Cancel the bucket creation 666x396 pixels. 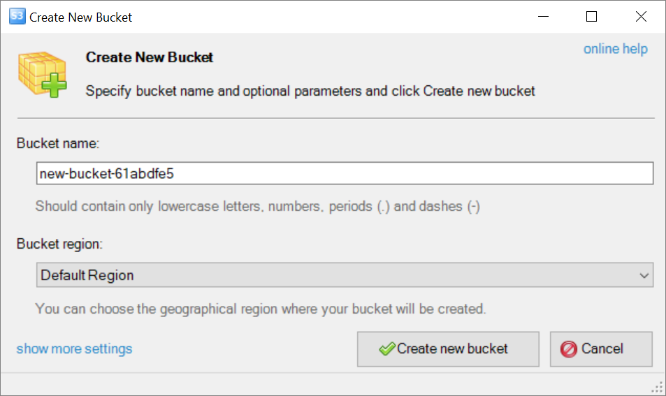(601, 349)
